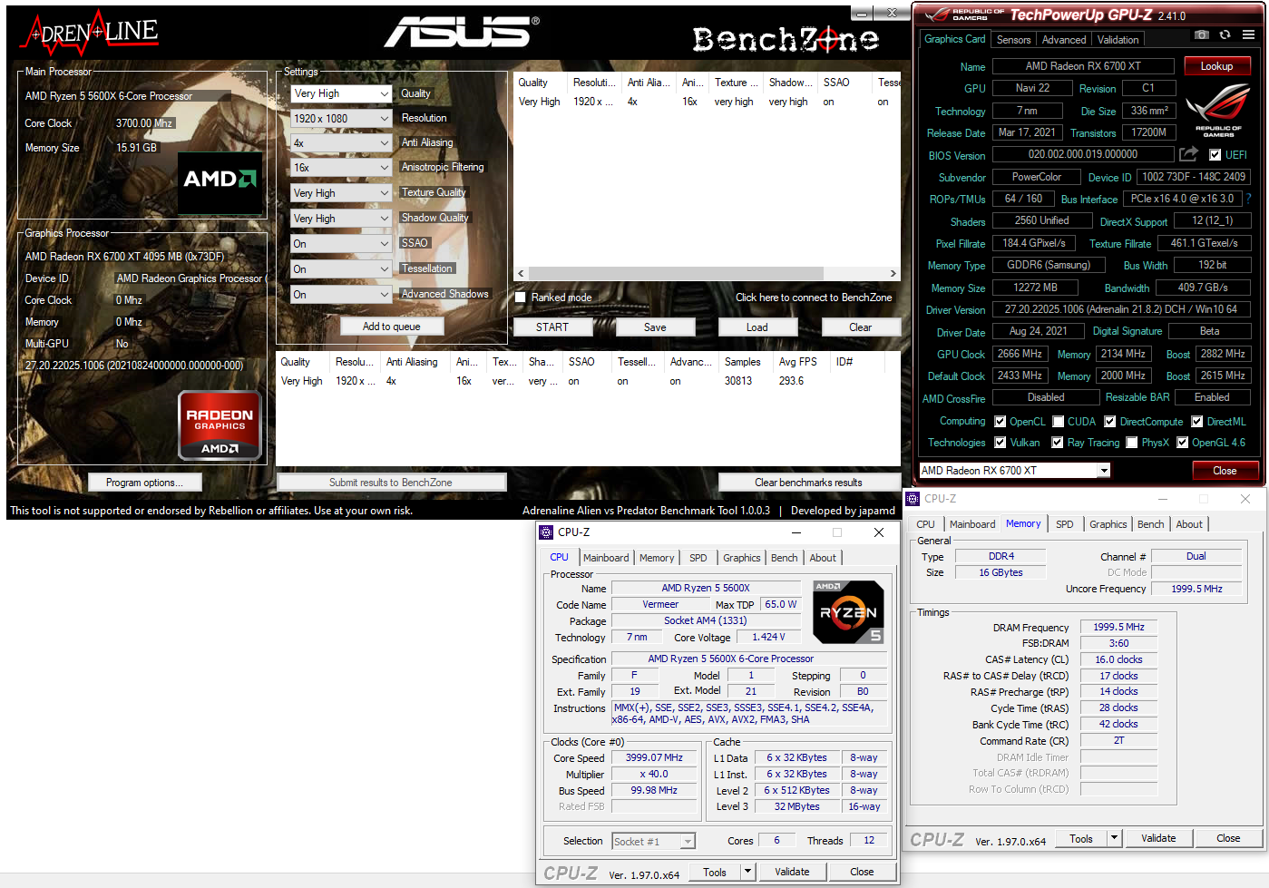The width and height of the screenshot is (1269, 888).
Task: Click the ROG logo in GPU-Z title bar
Action: pos(963,15)
